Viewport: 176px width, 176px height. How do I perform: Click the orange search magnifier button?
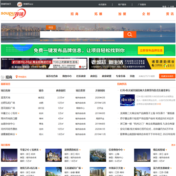pos(130,34)
